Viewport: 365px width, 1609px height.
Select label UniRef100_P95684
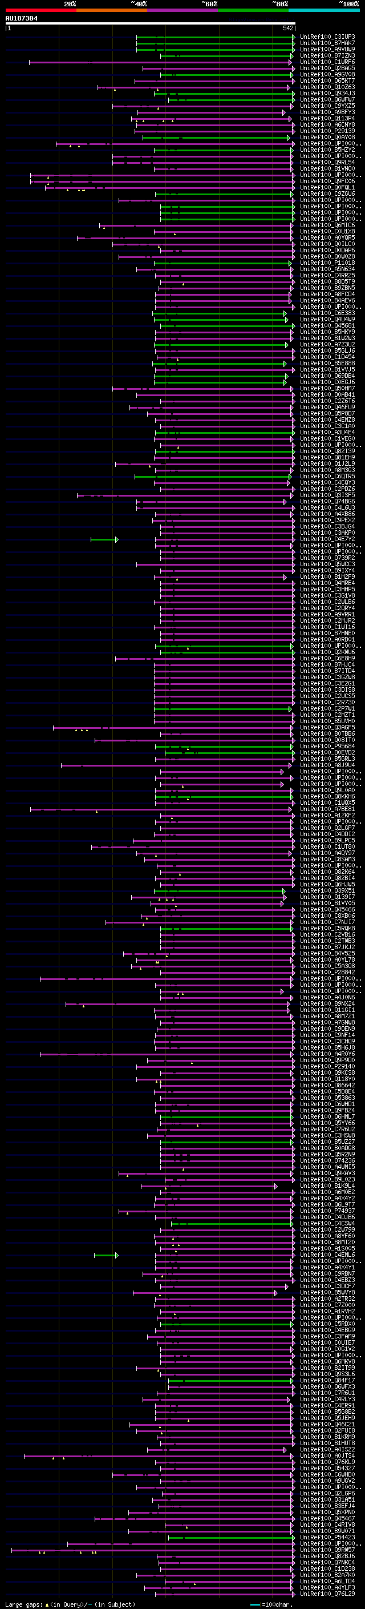click(327, 747)
